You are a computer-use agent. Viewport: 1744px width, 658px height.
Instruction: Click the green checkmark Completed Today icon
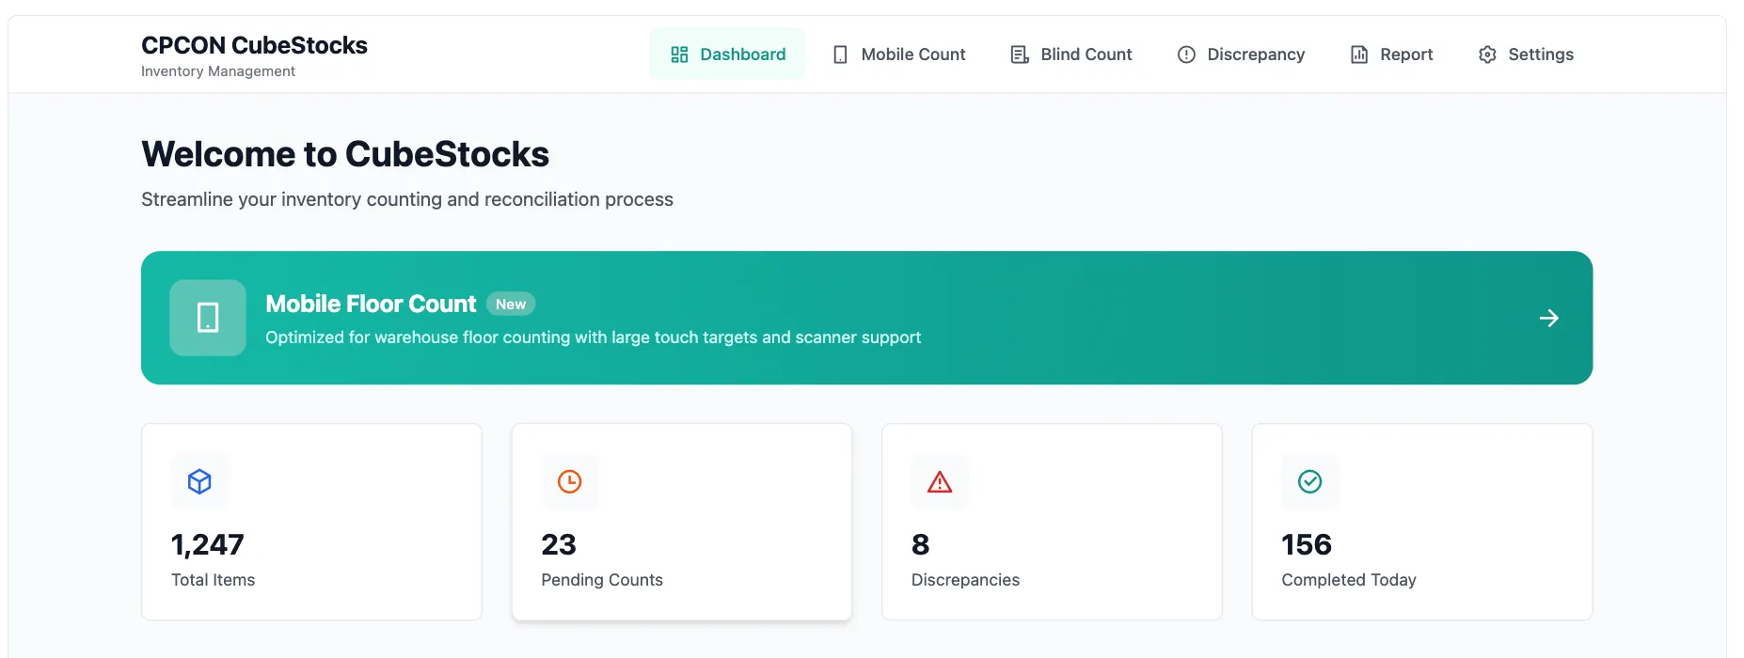click(x=1309, y=482)
